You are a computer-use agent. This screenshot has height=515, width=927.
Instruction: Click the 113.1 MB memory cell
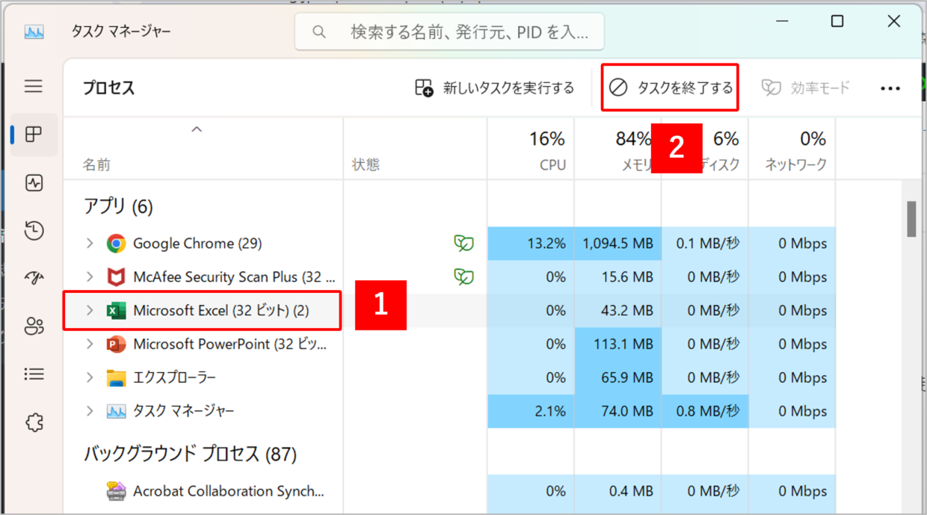pos(618,345)
